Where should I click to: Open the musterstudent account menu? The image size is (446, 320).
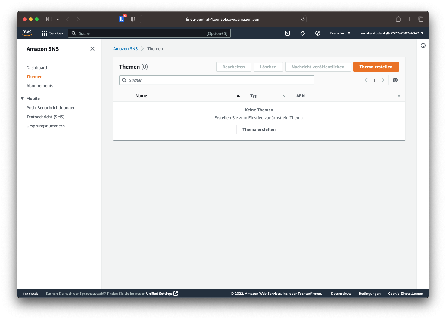(x=392, y=33)
